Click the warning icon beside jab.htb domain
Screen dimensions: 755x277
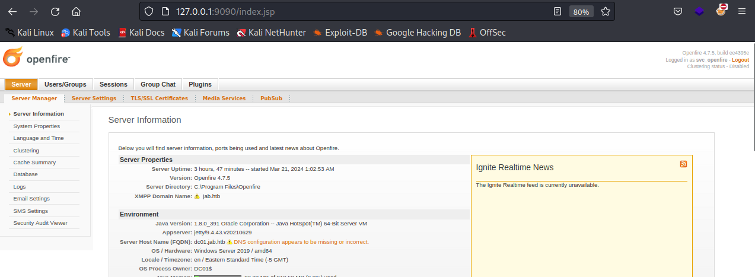(x=197, y=196)
